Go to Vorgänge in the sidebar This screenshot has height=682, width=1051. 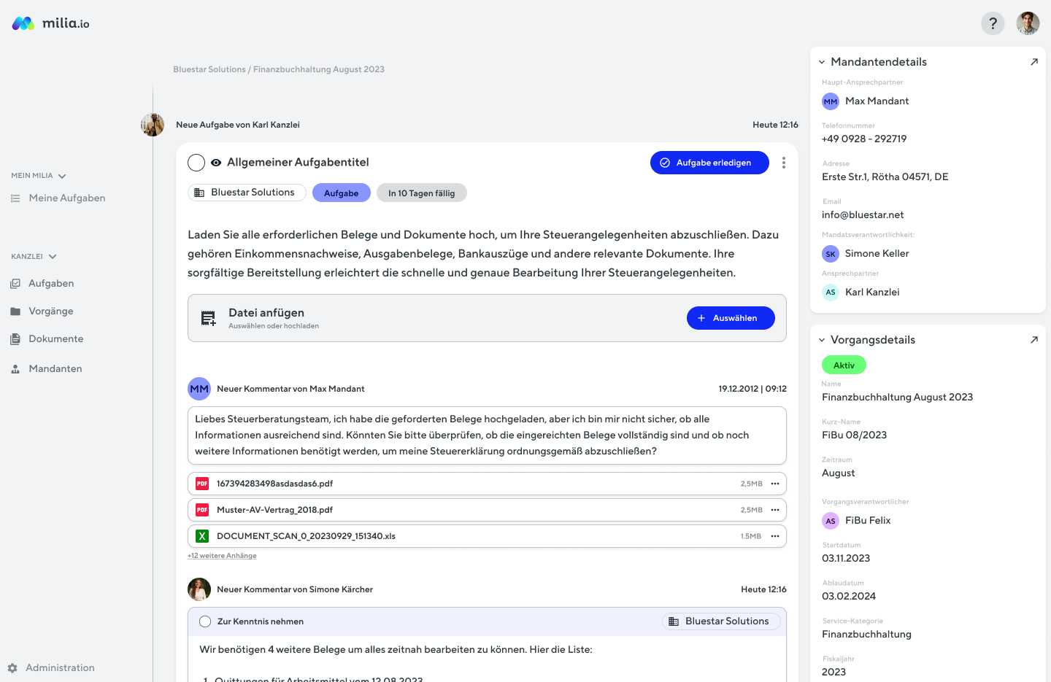50,311
